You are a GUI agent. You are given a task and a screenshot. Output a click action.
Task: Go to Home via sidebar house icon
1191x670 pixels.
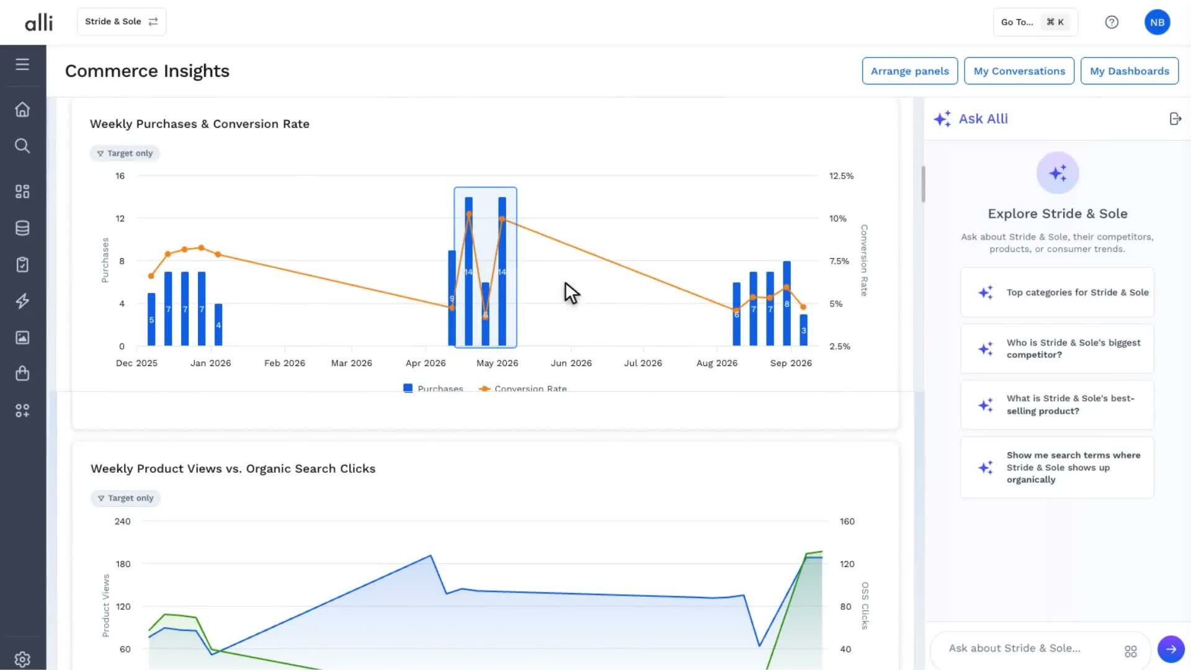click(22, 109)
